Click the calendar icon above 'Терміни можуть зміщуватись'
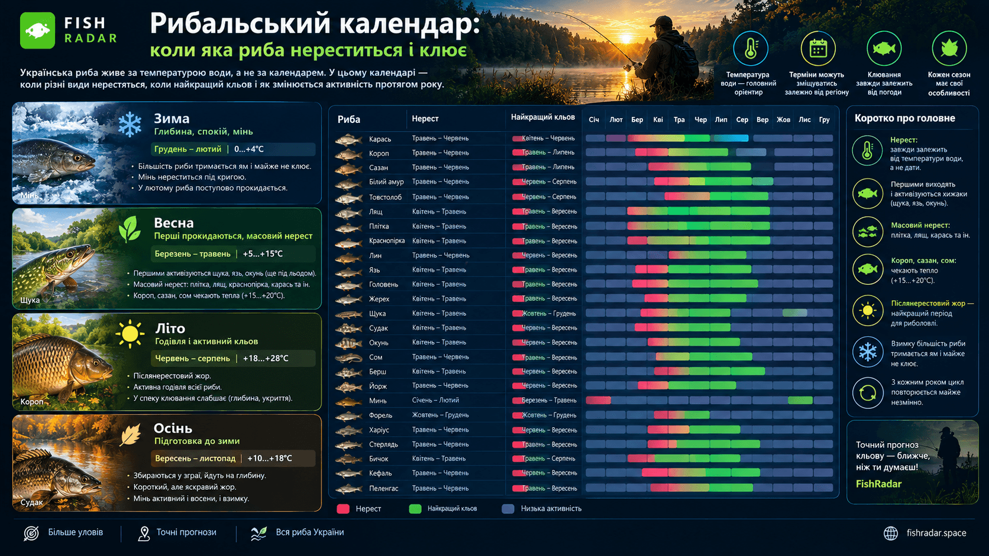This screenshot has width=989, height=556. [818, 48]
